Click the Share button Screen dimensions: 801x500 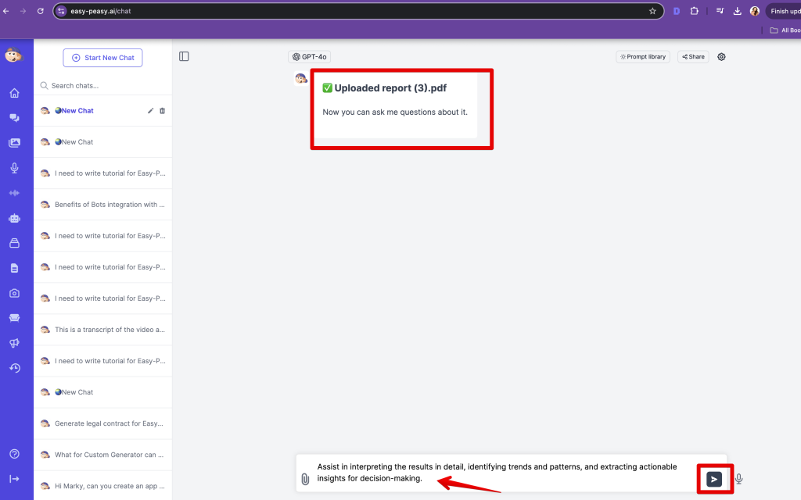(693, 57)
